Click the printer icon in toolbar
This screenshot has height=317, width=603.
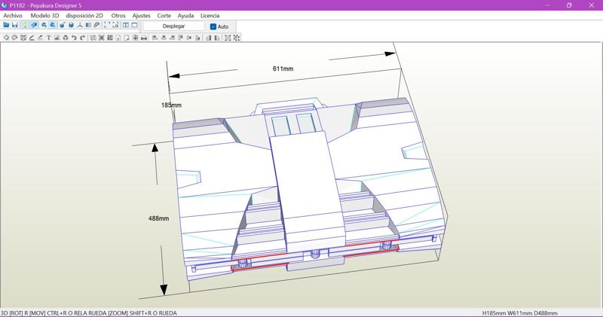pyautogui.click(x=143, y=38)
